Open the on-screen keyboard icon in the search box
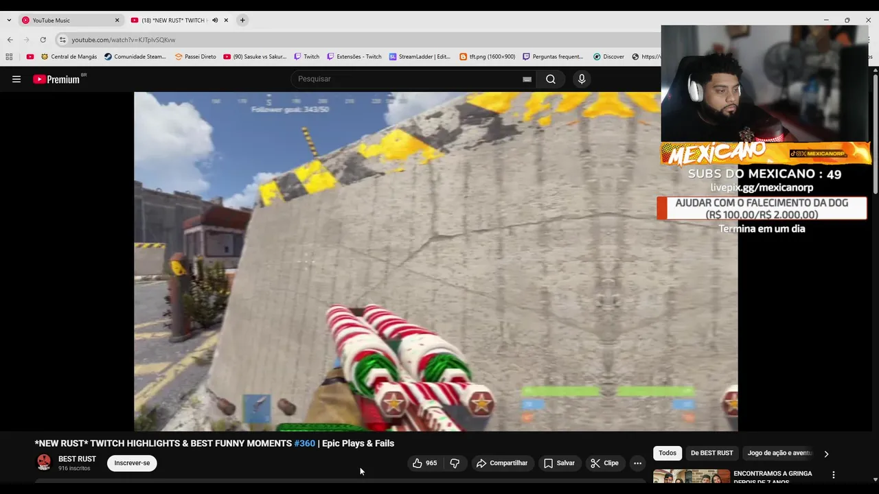 [527, 79]
